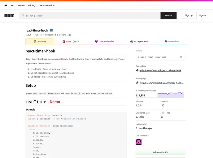Click the 'Published 5 months ago' text
Viewport: 213px width, 158px height.
(x=58, y=35)
